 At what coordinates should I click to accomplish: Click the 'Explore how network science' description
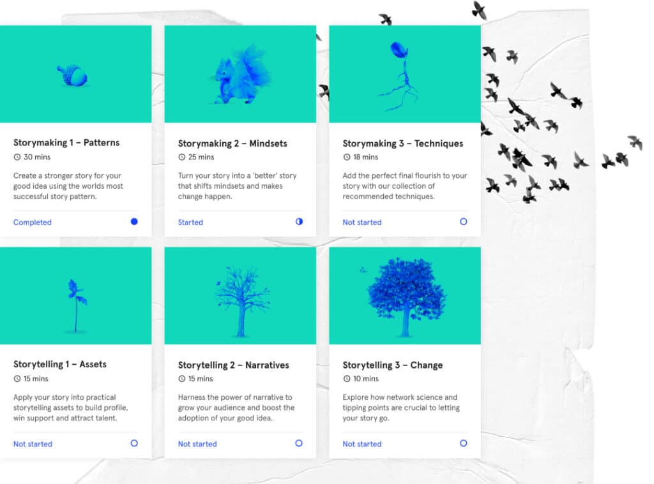tap(401, 407)
